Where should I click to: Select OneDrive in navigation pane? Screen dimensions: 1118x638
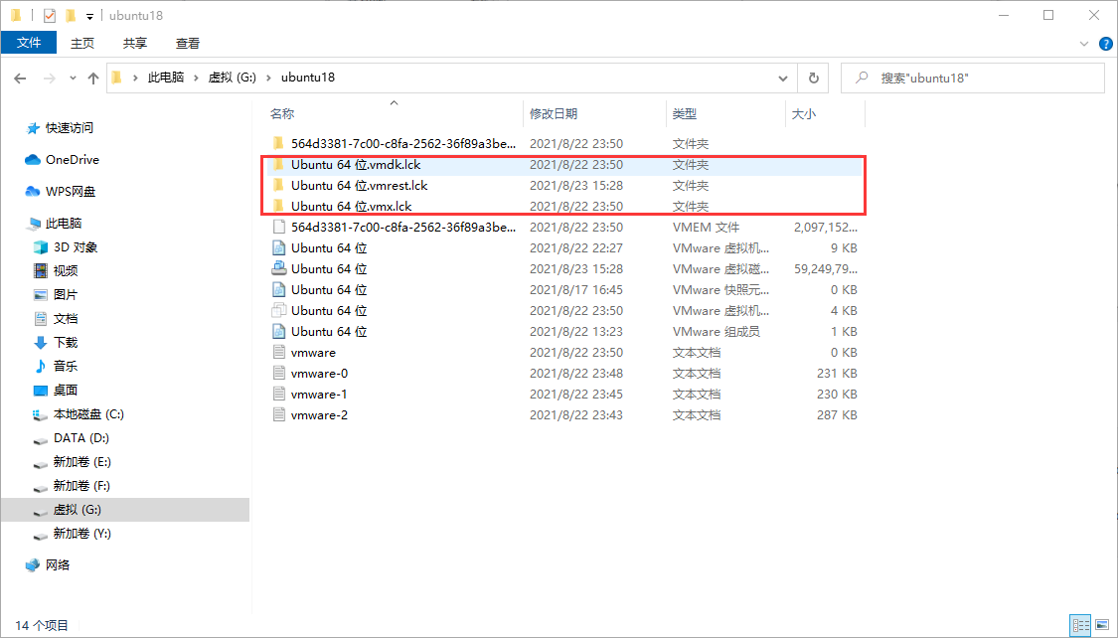(x=72, y=160)
